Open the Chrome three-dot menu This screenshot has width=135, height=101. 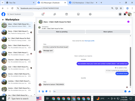pyautogui.click(x=132, y=8)
